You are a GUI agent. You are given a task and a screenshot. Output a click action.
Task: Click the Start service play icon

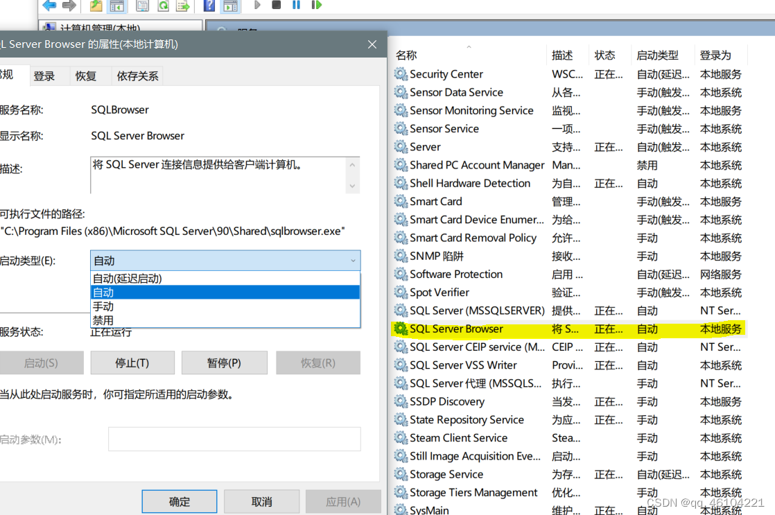(257, 5)
